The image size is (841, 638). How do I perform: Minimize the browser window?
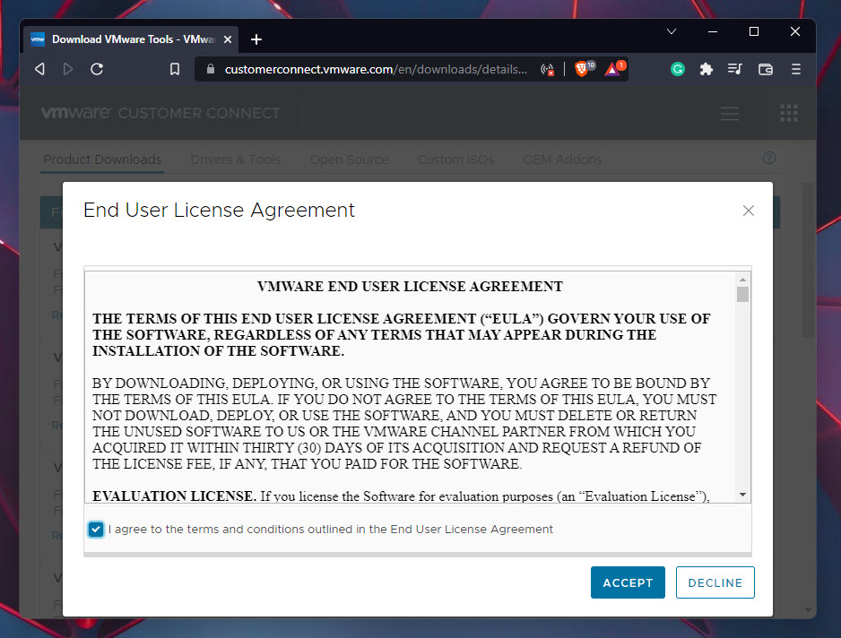pyautogui.click(x=712, y=31)
